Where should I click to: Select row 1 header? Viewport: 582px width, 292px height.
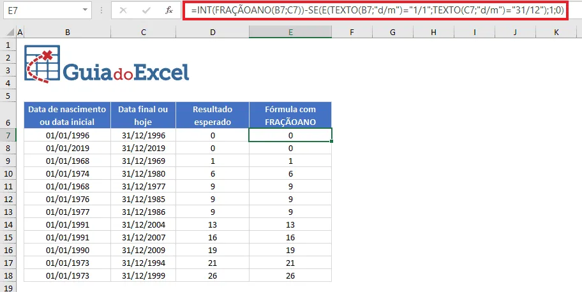[x=8, y=45]
